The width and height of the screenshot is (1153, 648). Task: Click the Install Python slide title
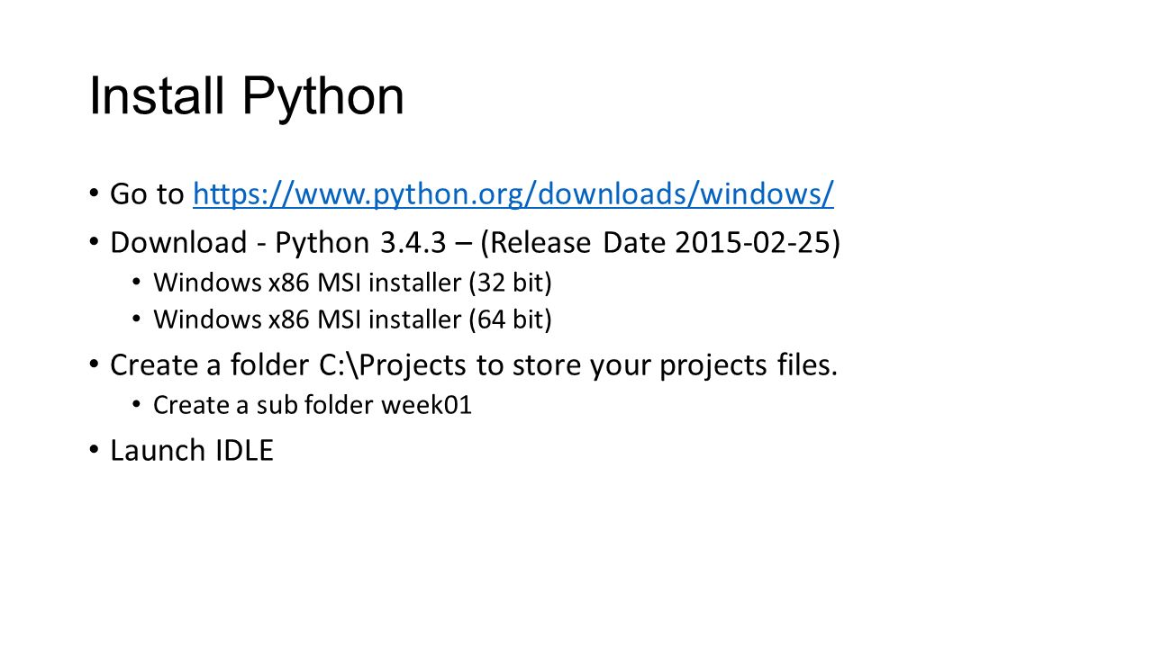(247, 96)
